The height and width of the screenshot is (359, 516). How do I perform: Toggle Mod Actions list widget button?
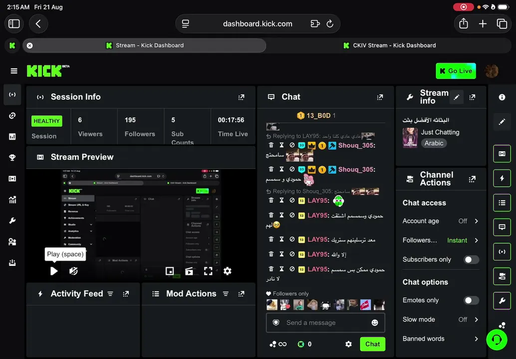click(502, 202)
